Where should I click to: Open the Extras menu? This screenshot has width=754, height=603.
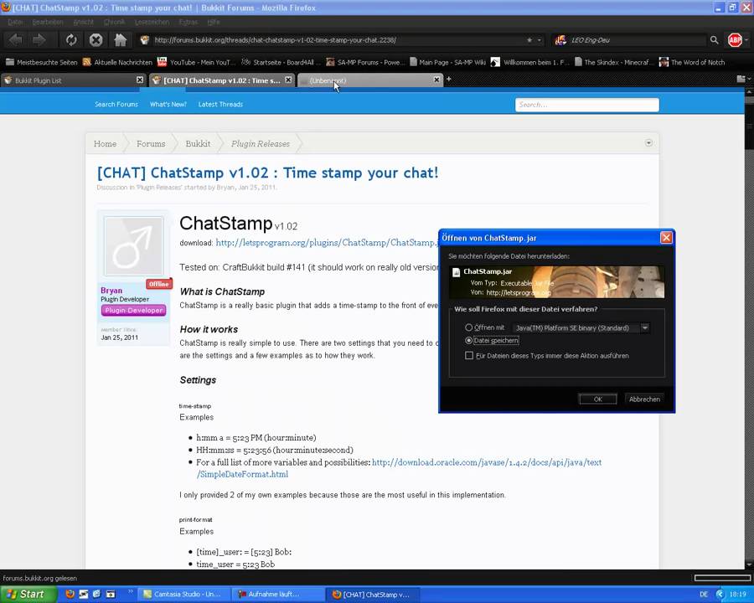[x=188, y=22]
